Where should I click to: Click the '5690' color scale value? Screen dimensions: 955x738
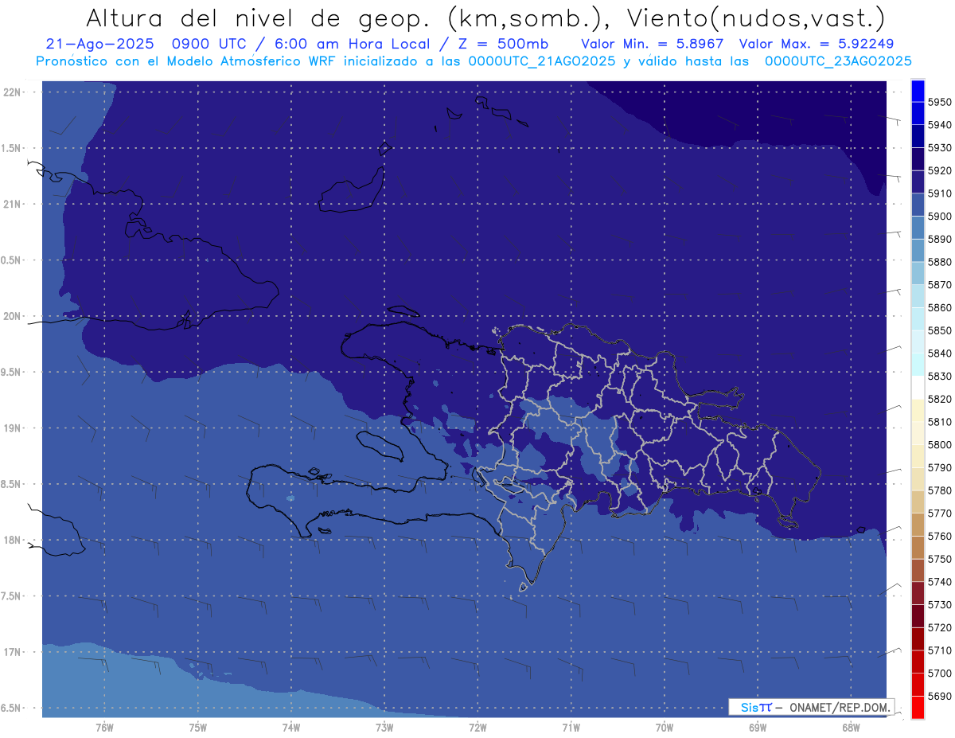pyautogui.click(x=940, y=697)
